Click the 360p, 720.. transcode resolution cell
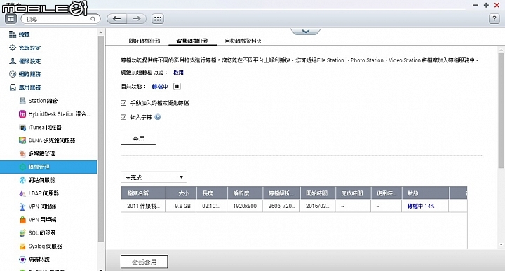The image size is (505, 271). [281, 206]
